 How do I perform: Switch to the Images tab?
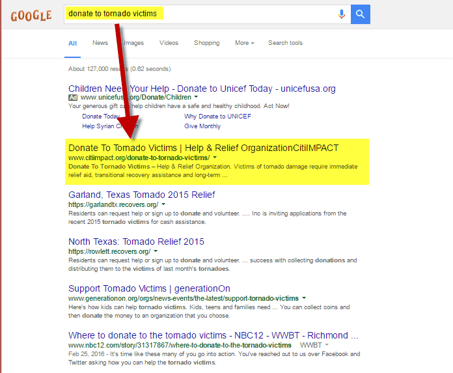point(133,43)
